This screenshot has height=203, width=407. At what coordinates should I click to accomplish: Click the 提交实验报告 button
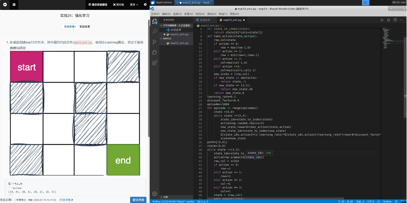click(x=98, y=5)
